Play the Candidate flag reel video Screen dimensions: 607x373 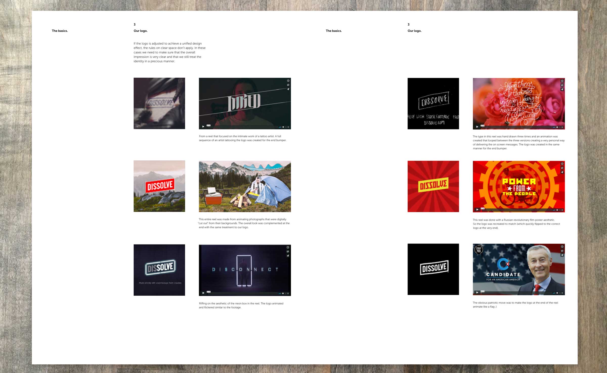477,292
